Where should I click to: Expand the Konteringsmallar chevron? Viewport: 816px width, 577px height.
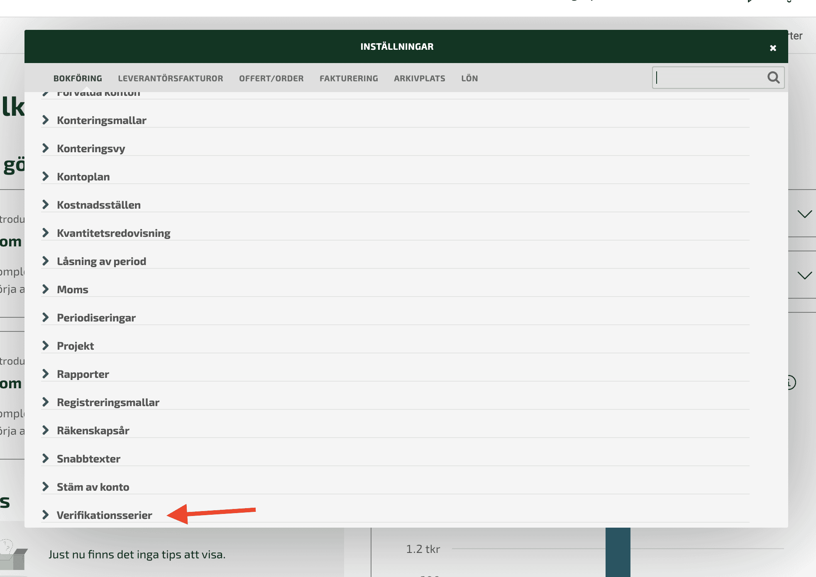coord(46,120)
